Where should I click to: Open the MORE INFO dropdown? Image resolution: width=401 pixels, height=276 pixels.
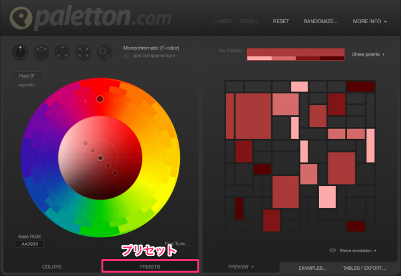coord(370,21)
